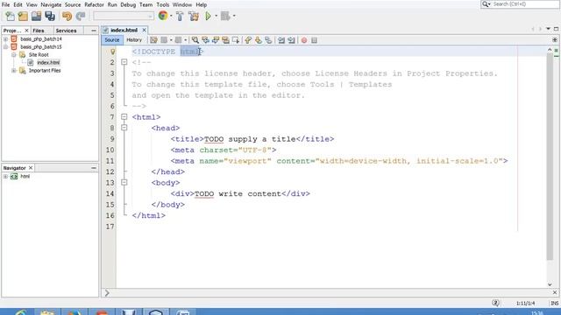Click the notifications icon in status bar

point(495,303)
